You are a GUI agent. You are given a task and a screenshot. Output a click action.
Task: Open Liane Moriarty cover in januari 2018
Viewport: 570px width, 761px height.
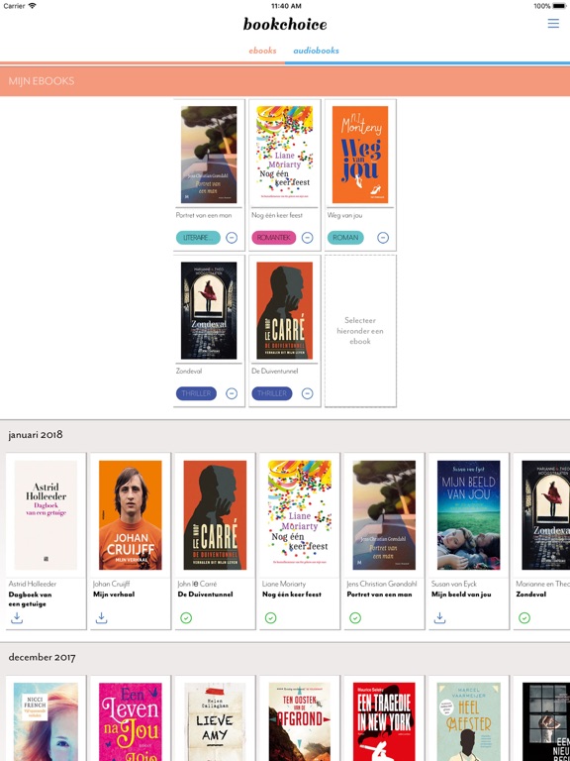300,515
